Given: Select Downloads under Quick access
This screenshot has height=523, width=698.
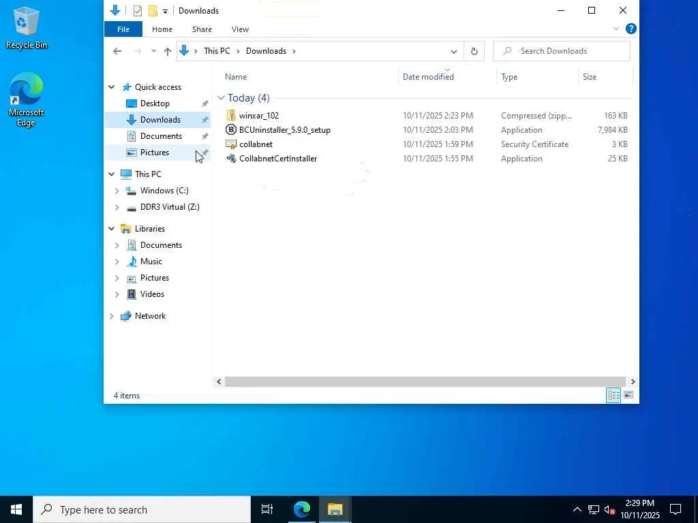Looking at the screenshot, I should pyautogui.click(x=160, y=120).
